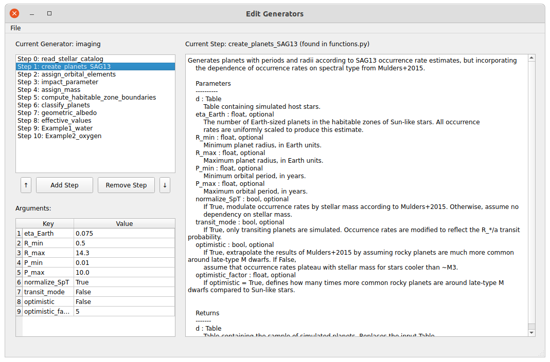Move the selected step down with the arrow
The height and width of the screenshot is (362, 550).
[x=165, y=185]
